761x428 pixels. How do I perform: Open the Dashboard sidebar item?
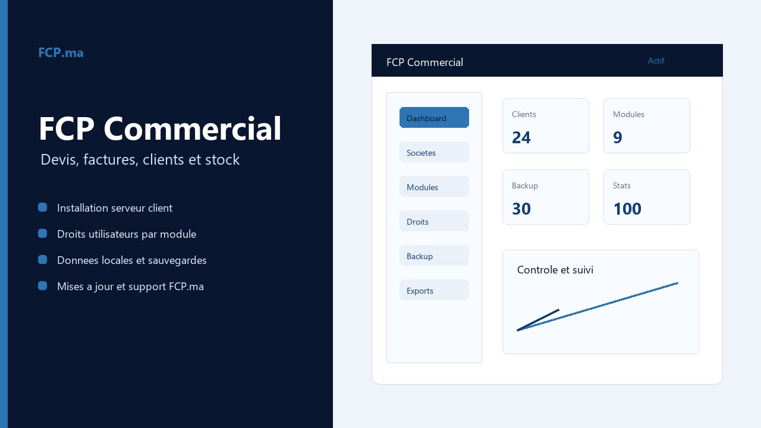pos(434,118)
